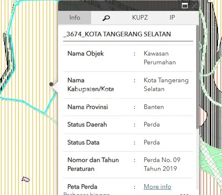Select the Perda No. 09 Tahun 2019 value
Viewport: 222px width, 195px height.
click(x=162, y=165)
